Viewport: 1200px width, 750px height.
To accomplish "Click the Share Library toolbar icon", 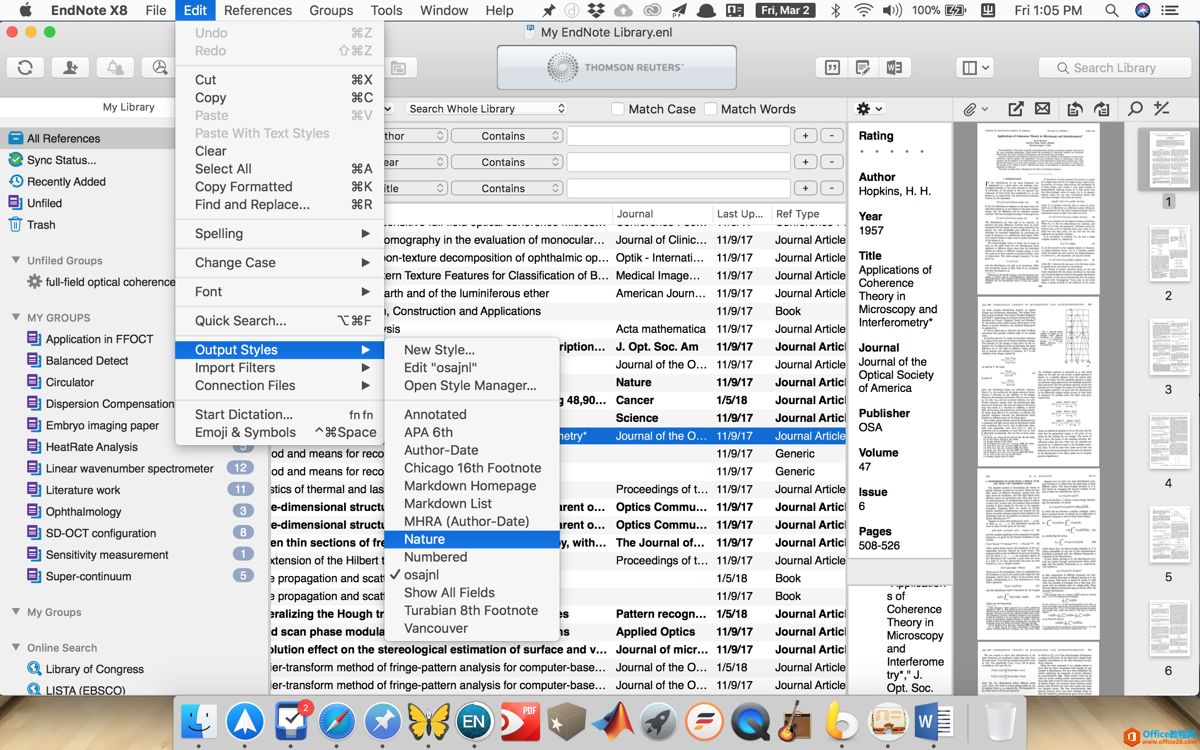I will tap(70, 67).
